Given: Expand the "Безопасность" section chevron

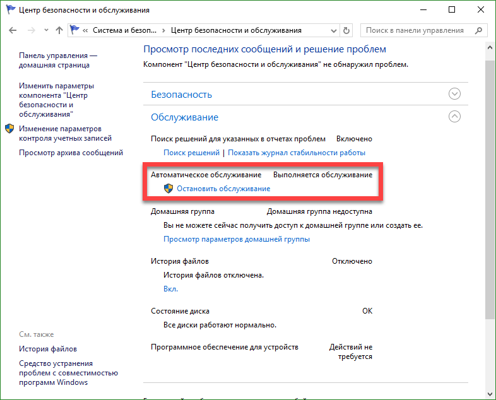Looking at the screenshot, I should (x=454, y=94).
